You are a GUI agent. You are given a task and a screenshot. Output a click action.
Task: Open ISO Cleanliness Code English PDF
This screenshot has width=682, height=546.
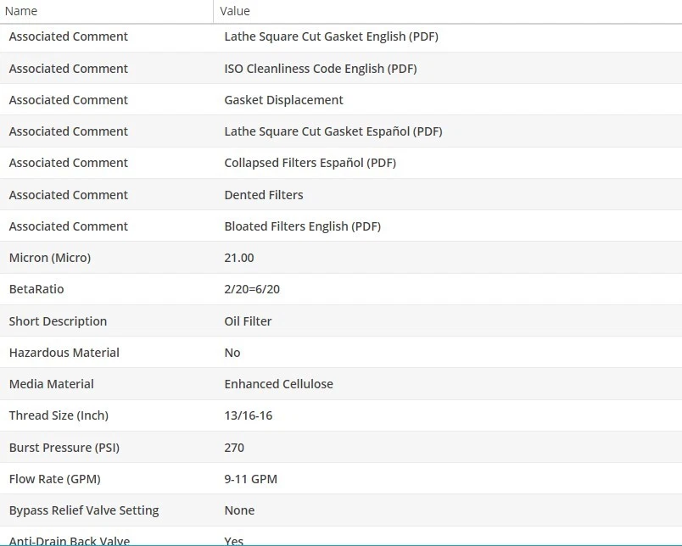[320, 69]
